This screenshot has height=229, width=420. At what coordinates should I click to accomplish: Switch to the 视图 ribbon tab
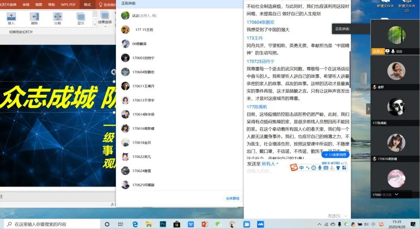(38, 5)
